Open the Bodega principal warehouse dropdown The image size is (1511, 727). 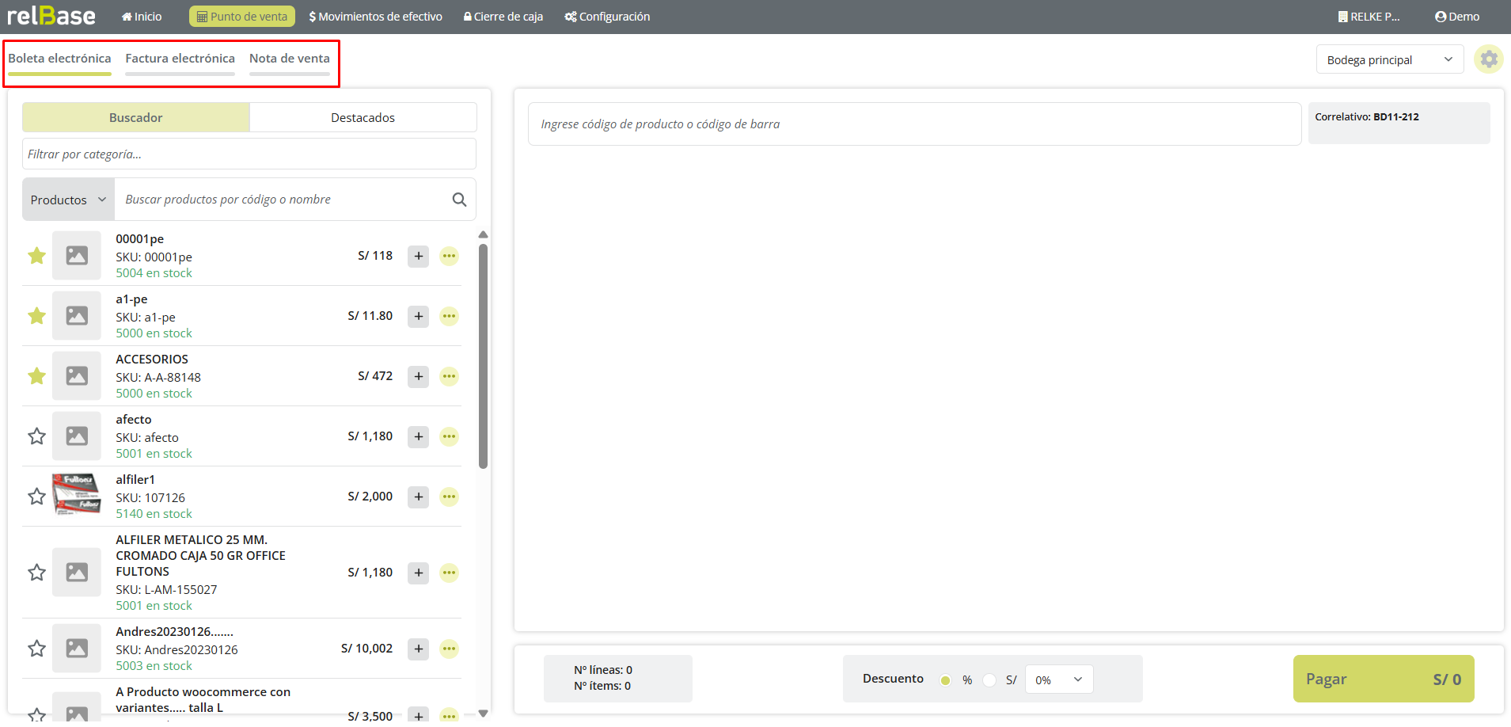coord(1389,60)
